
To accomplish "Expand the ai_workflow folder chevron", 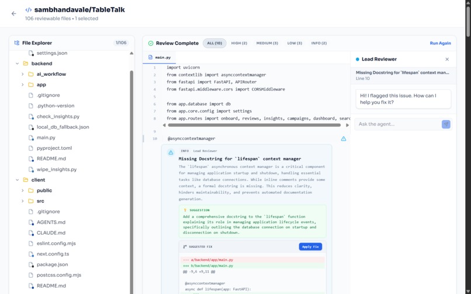I will 23,74.
